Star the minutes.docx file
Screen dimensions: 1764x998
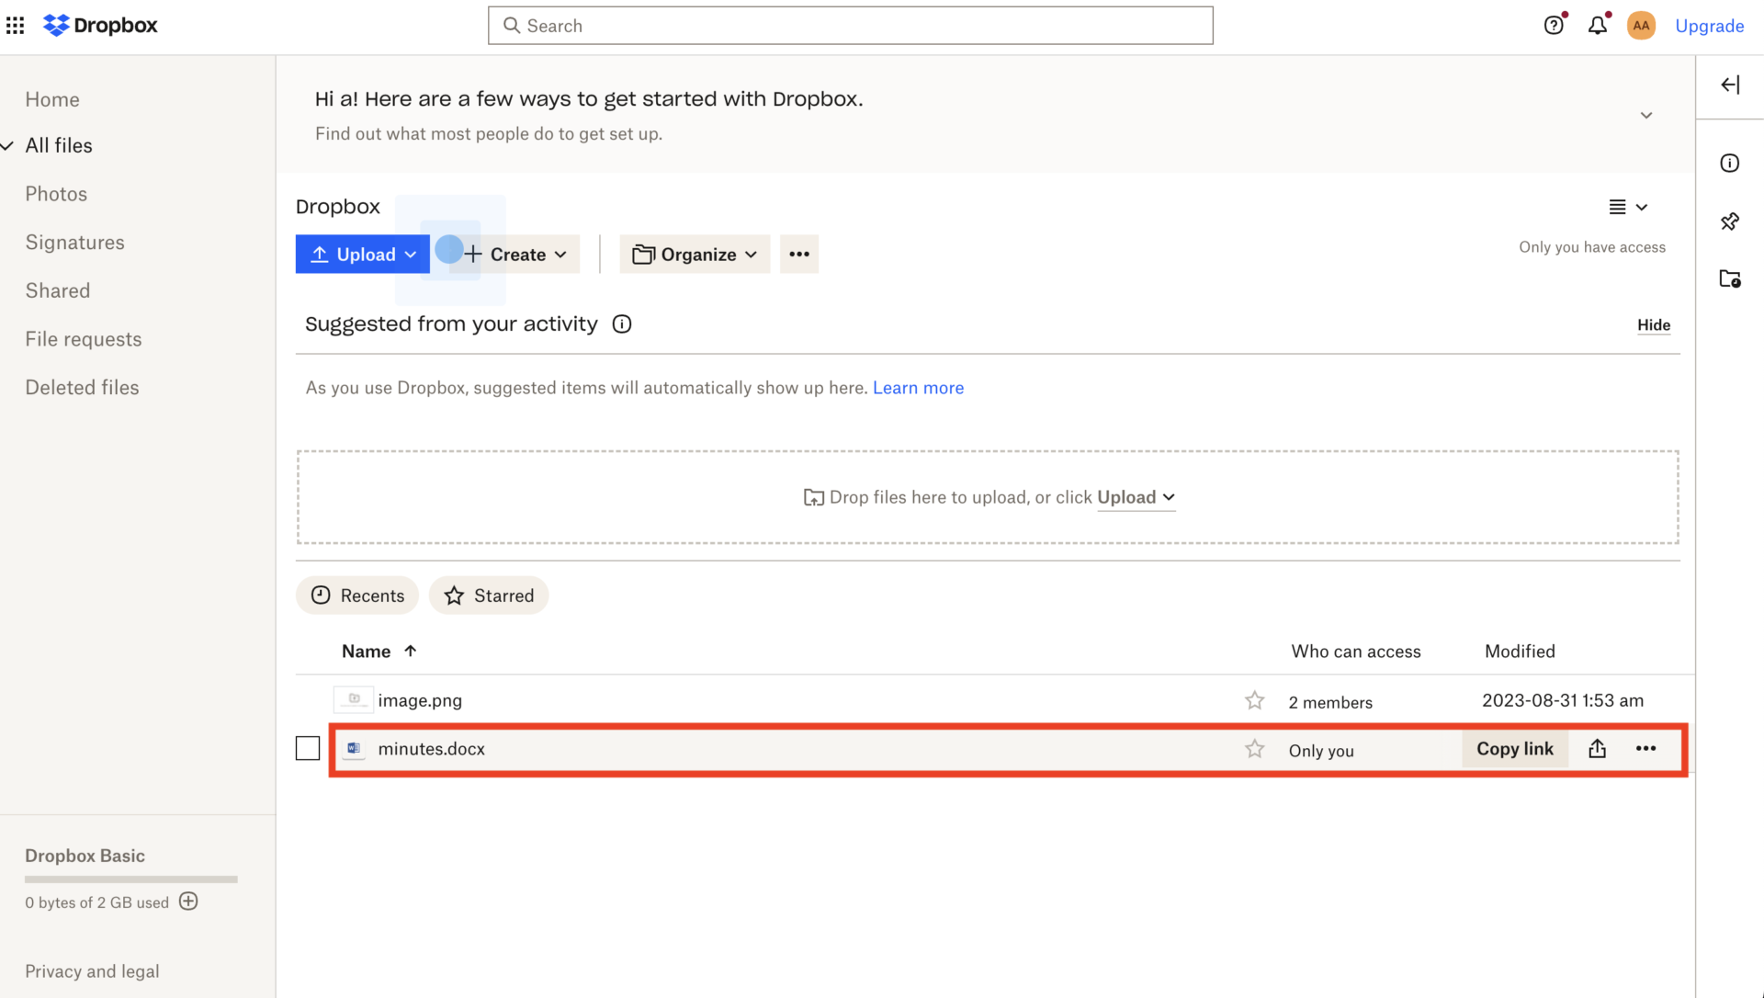(1254, 748)
